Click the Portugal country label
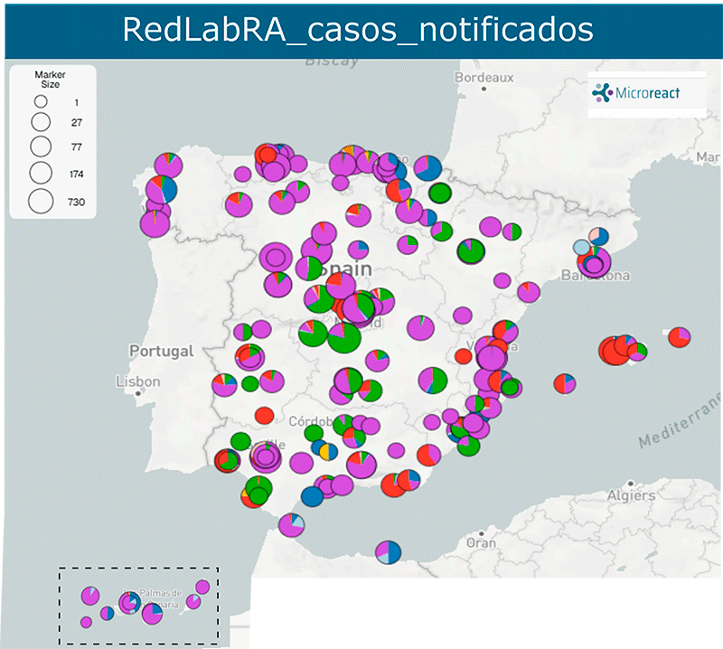 point(161,350)
